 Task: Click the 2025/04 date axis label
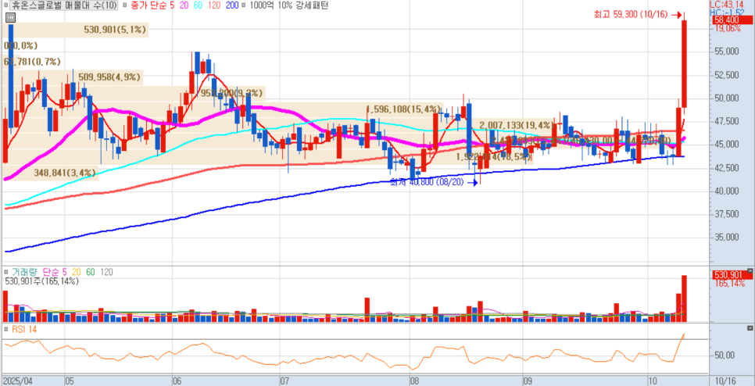[x=17, y=381]
